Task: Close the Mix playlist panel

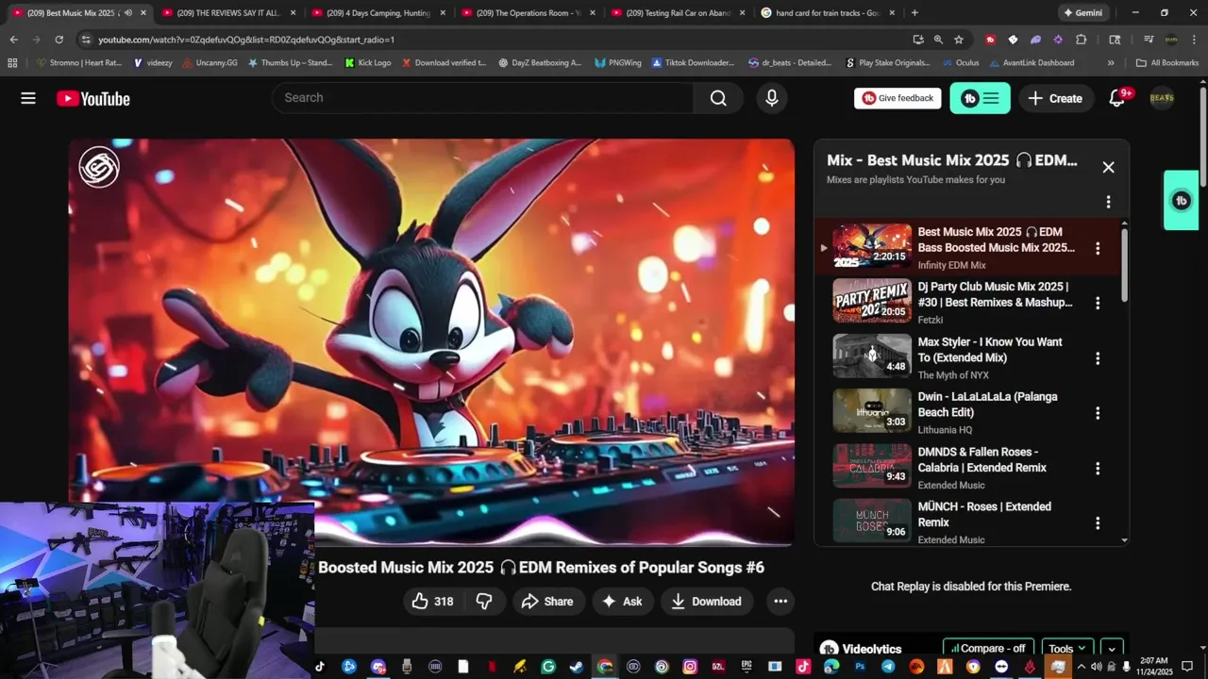Action: pos(1108,167)
